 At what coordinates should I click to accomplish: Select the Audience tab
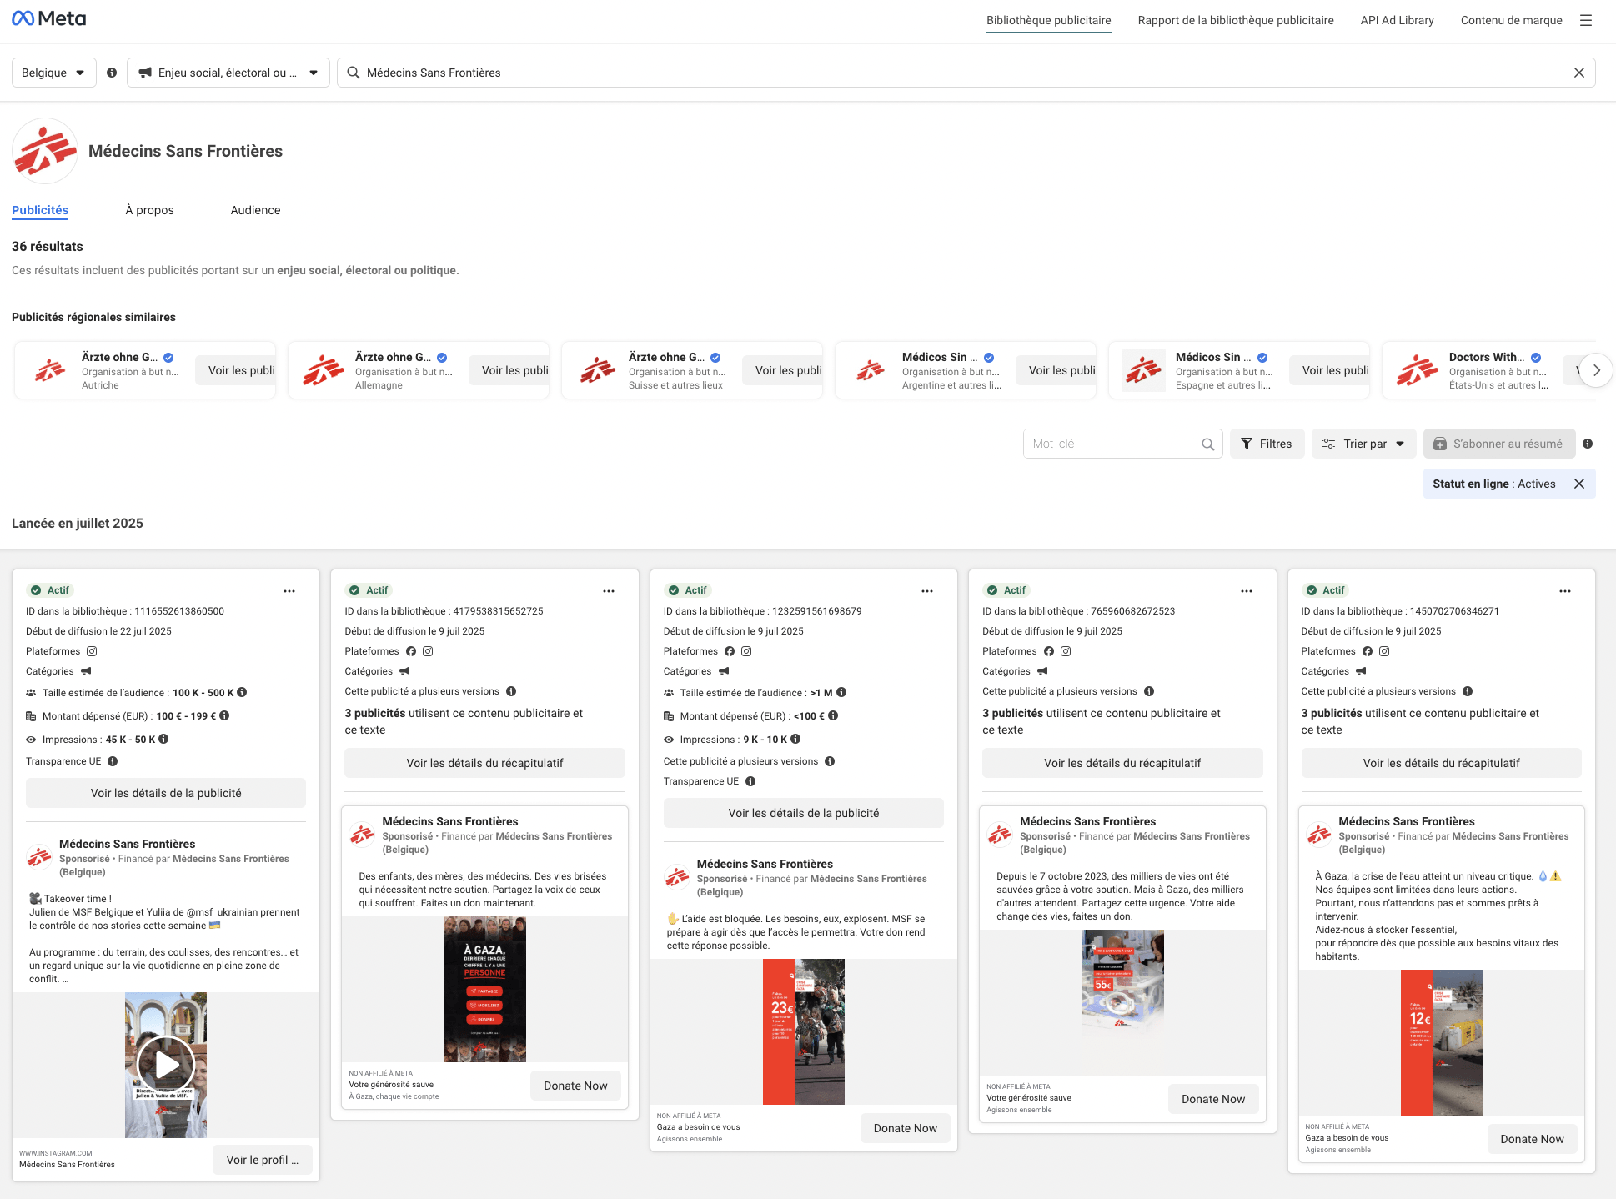pos(255,210)
